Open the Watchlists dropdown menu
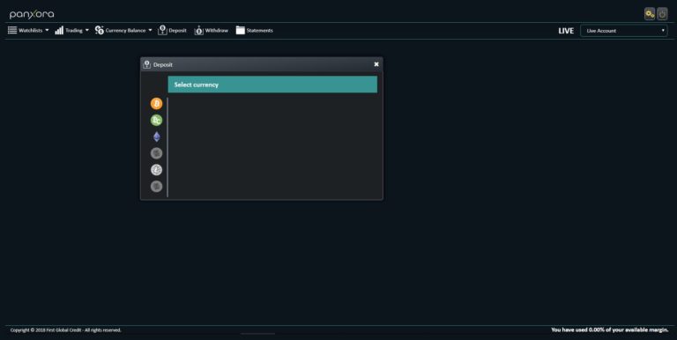The width and height of the screenshot is (677, 340). [x=28, y=30]
